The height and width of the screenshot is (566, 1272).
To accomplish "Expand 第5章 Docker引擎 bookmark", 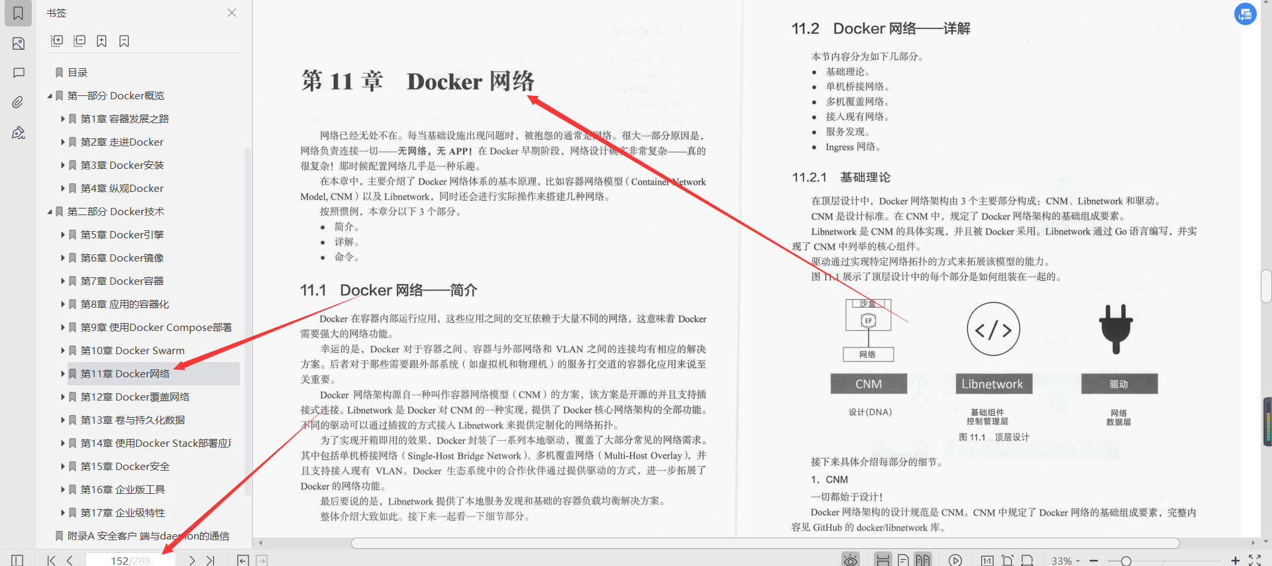I will pos(63,235).
